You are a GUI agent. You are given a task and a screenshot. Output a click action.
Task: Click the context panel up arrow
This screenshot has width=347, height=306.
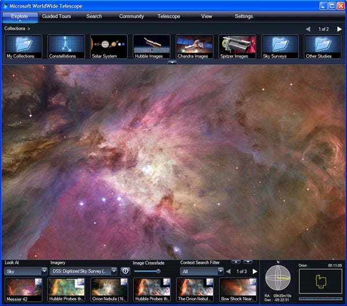(x=236, y=262)
